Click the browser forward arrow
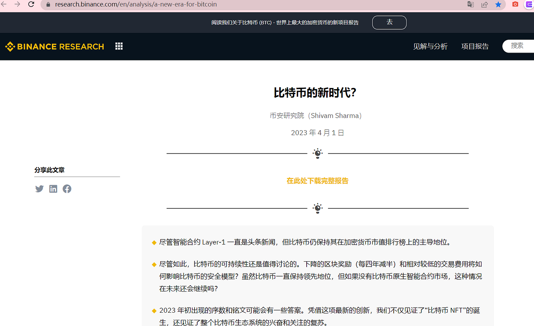Screen dimensions: 534x326 (x=17, y=5)
